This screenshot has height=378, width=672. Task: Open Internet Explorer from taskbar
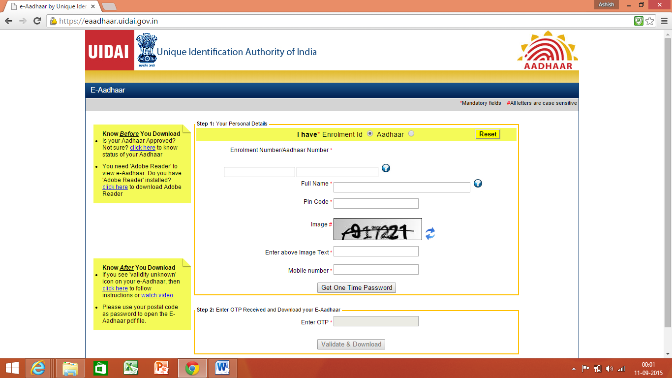click(38, 368)
